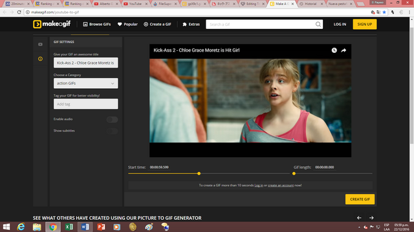
Task: Click the taskbar clock and date
Action: click(x=401, y=227)
